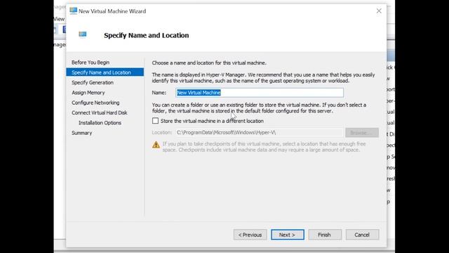Open the View menu in Hyper-V Manager
This screenshot has width=449, height=253.
59,19
